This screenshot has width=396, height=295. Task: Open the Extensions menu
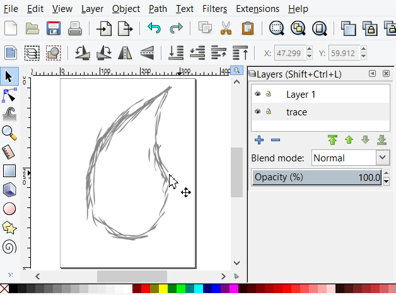257,9
